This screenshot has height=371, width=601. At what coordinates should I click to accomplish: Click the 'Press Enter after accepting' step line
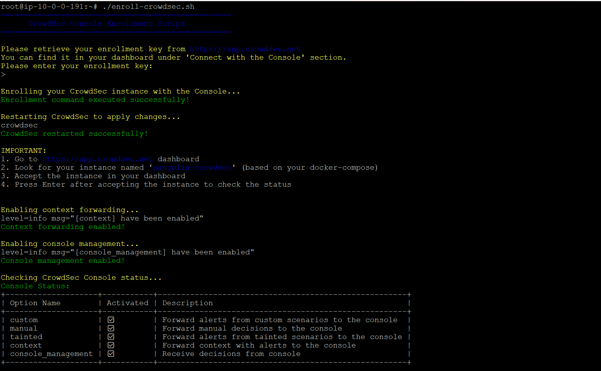point(146,184)
